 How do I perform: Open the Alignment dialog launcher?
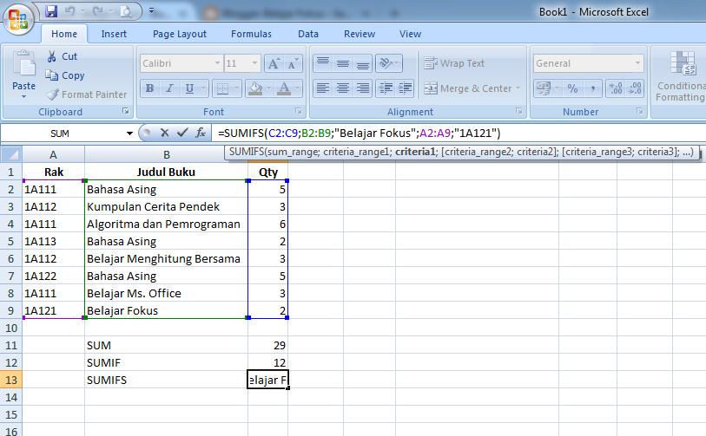518,111
